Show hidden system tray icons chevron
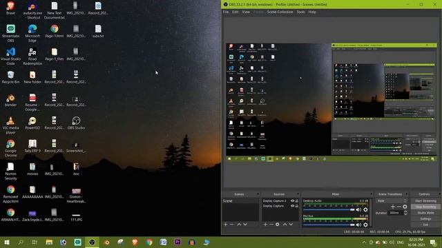Screen dimensions: 442x248 (x=364, y=242)
